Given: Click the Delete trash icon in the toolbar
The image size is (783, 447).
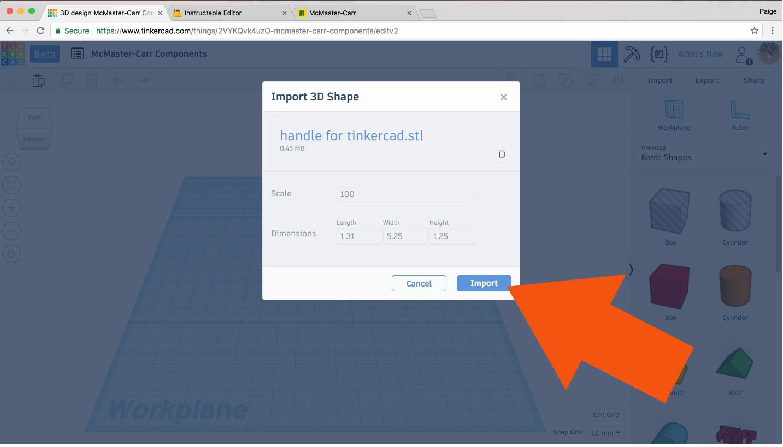Looking at the screenshot, I should coord(92,80).
